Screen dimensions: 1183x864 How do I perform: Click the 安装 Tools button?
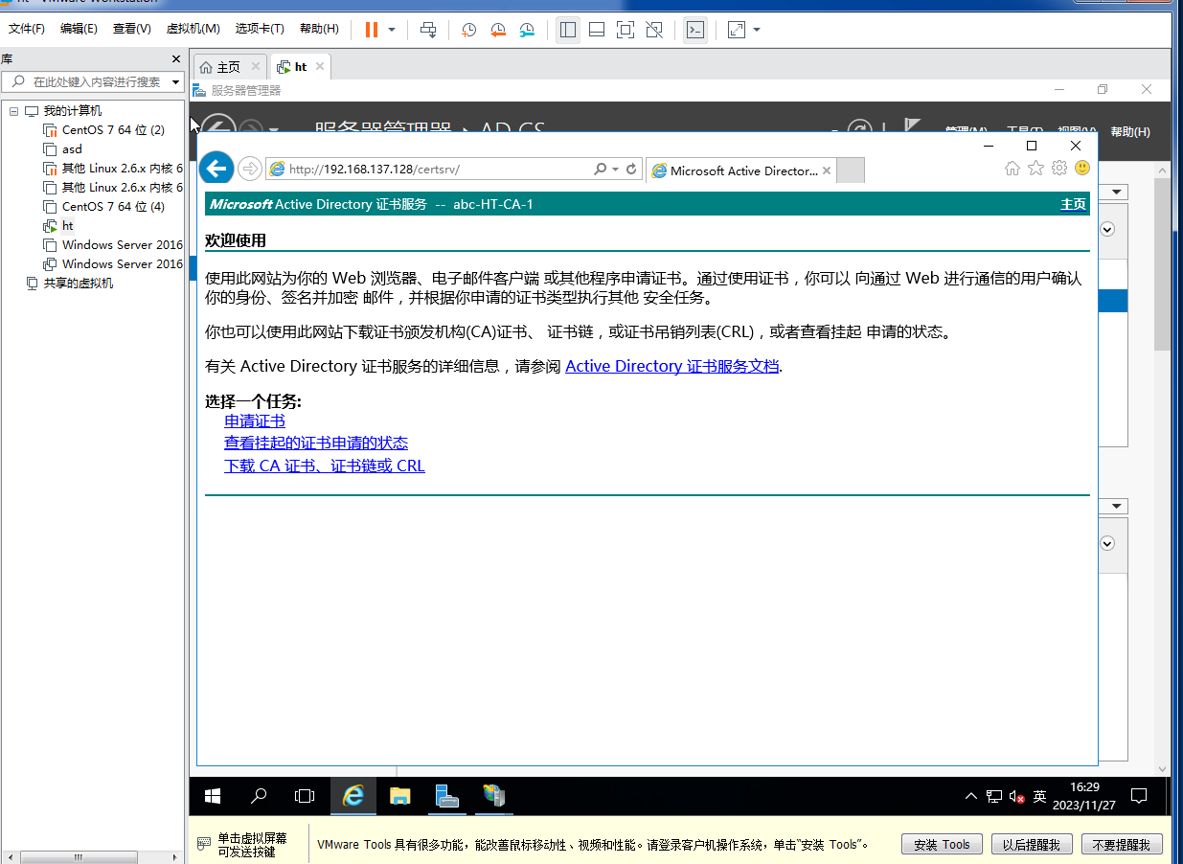coord(942,844)
